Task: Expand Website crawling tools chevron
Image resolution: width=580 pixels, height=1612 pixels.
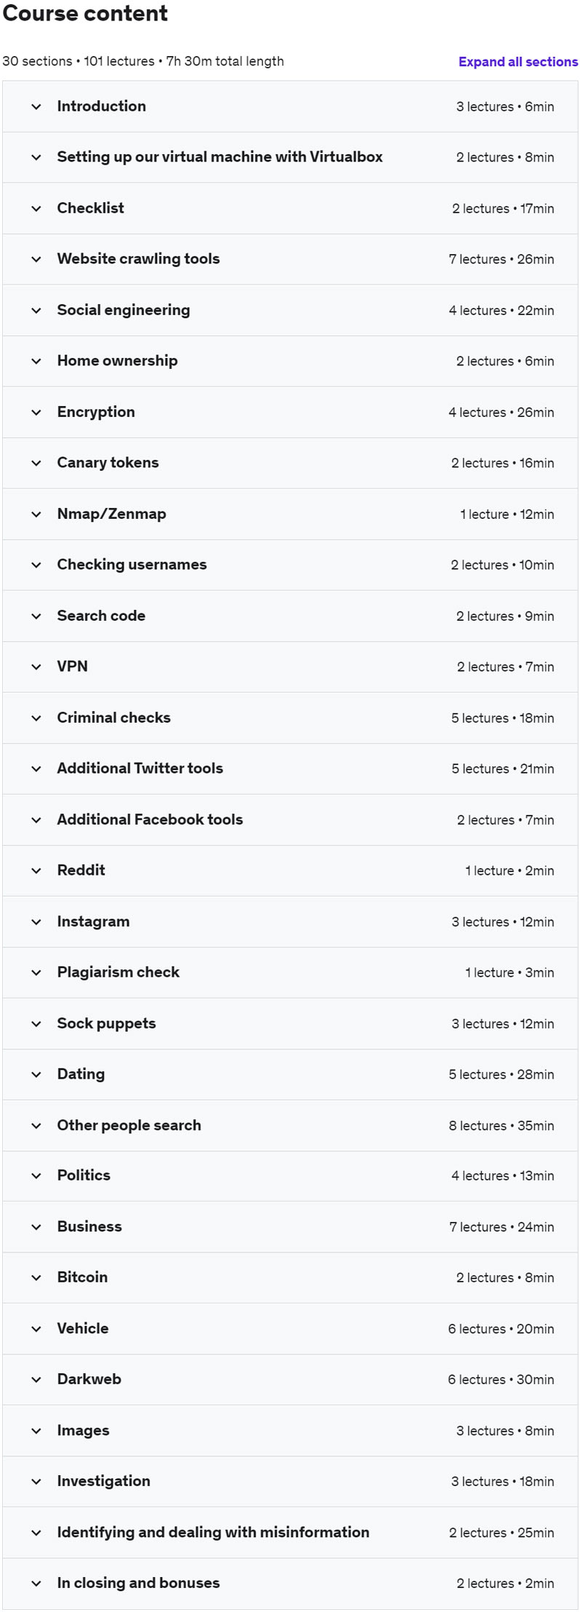Action: (36, 259)
